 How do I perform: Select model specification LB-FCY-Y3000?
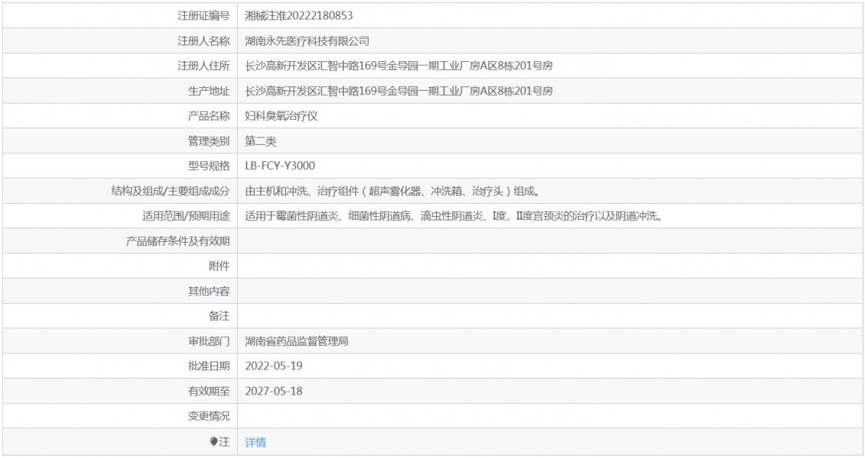[x=280, y=166]
